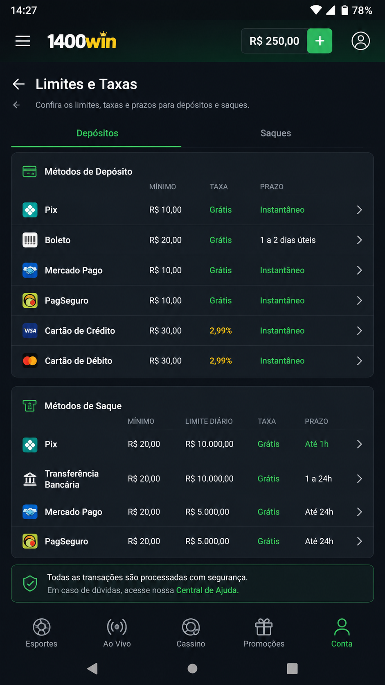
Task: Expand the PagSeguro withdrawal row chevron
Action: [359, 541]
